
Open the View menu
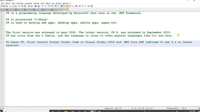[x=13, y=3]
